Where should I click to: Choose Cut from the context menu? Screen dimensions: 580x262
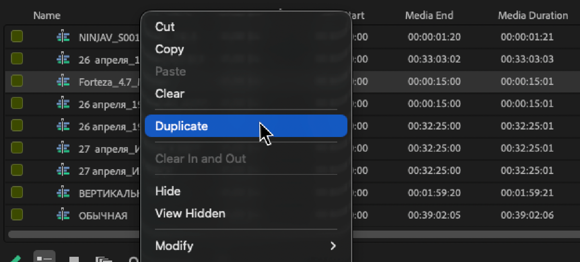[165, 27]
